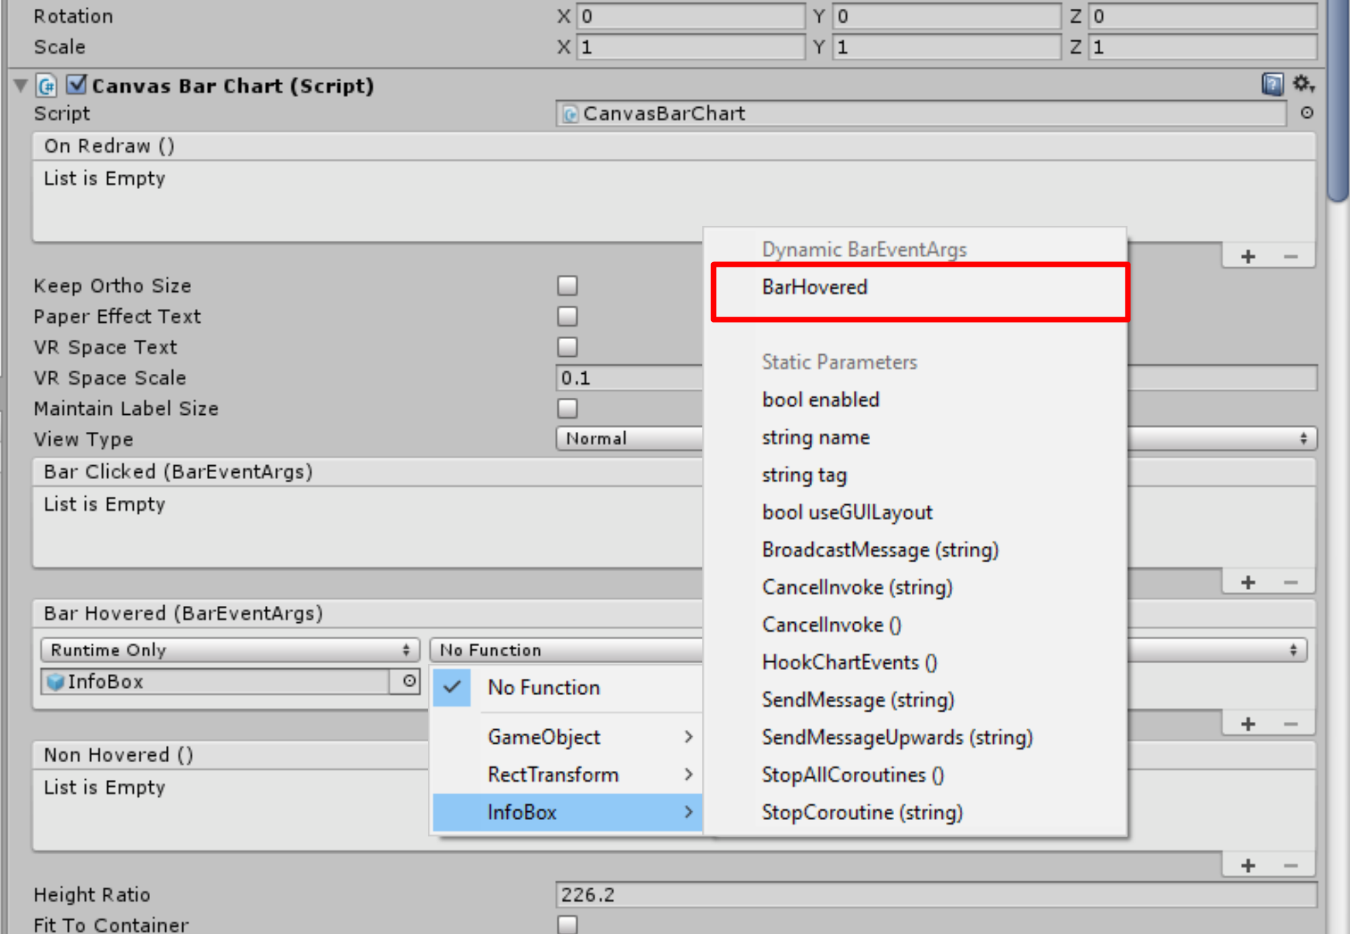Select string tag menu item
Image resolution: width=1350 pixels, height=934 pixels.
pos(915,474)
